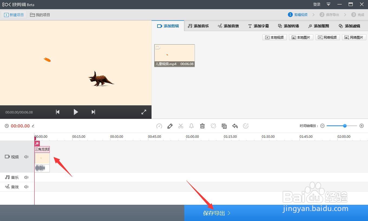Click the matting effect badge on clip
The image size is (368, 221).
click(x=37, y=143)
